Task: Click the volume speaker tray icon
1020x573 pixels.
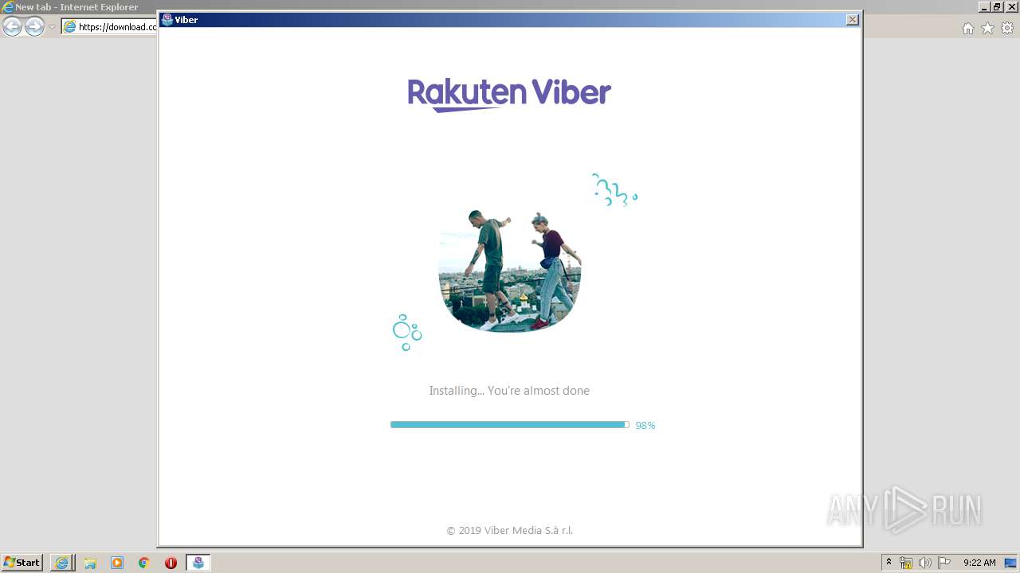Action: pos(924,563)
